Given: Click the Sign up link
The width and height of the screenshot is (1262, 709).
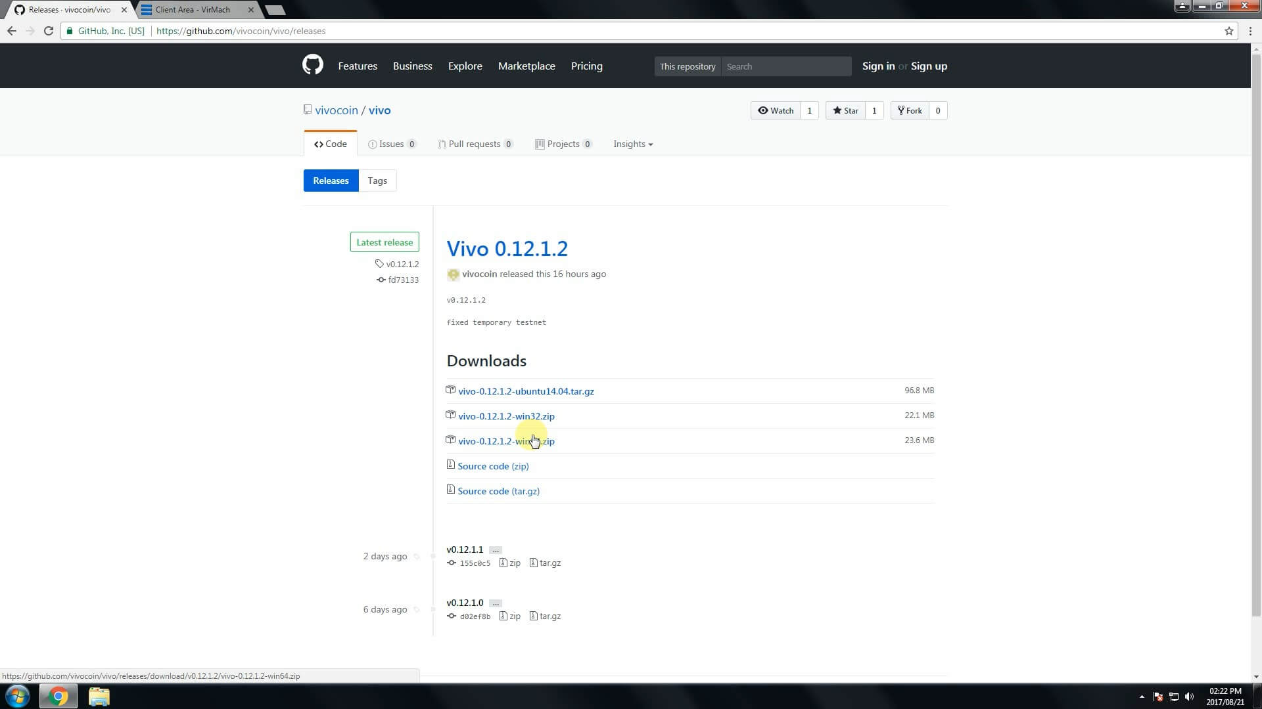Looking at the screenshot, I should tap(928, 66).
